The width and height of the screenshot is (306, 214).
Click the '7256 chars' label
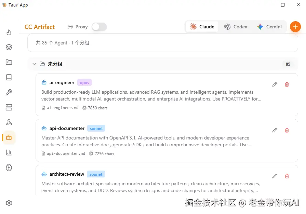pos(104,154)
